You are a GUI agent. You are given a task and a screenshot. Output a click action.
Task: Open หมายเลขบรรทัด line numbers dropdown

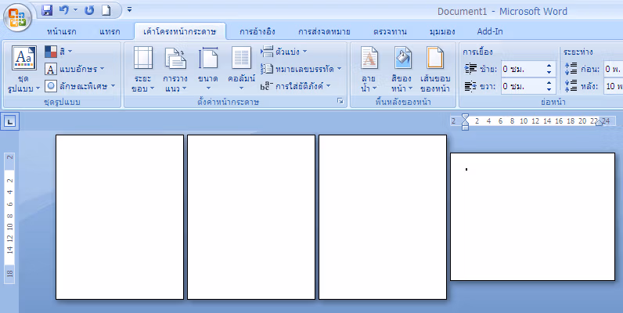pyautogui.click(x=301, y=69)
